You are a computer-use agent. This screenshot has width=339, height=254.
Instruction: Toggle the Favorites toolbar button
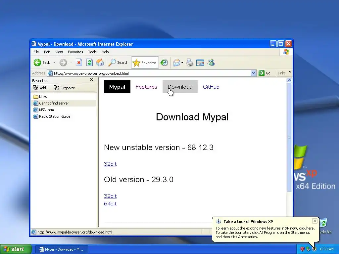(x=145, y=63)
